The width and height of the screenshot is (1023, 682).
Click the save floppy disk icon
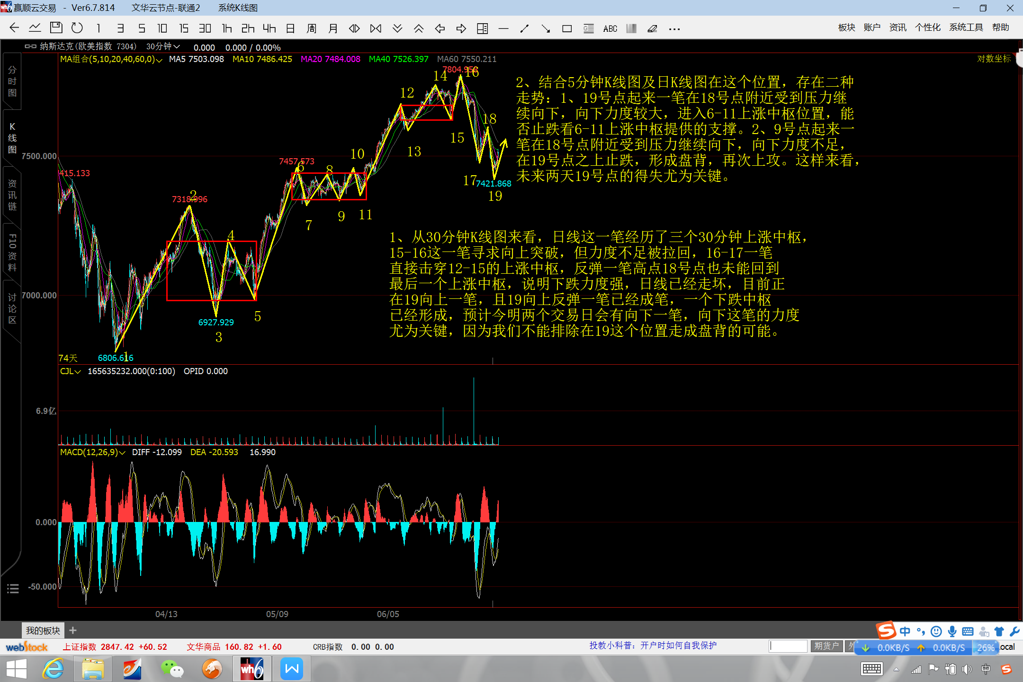point(56,28)
